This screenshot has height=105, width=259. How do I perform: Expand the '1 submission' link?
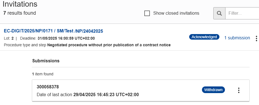tap(237, 38)
